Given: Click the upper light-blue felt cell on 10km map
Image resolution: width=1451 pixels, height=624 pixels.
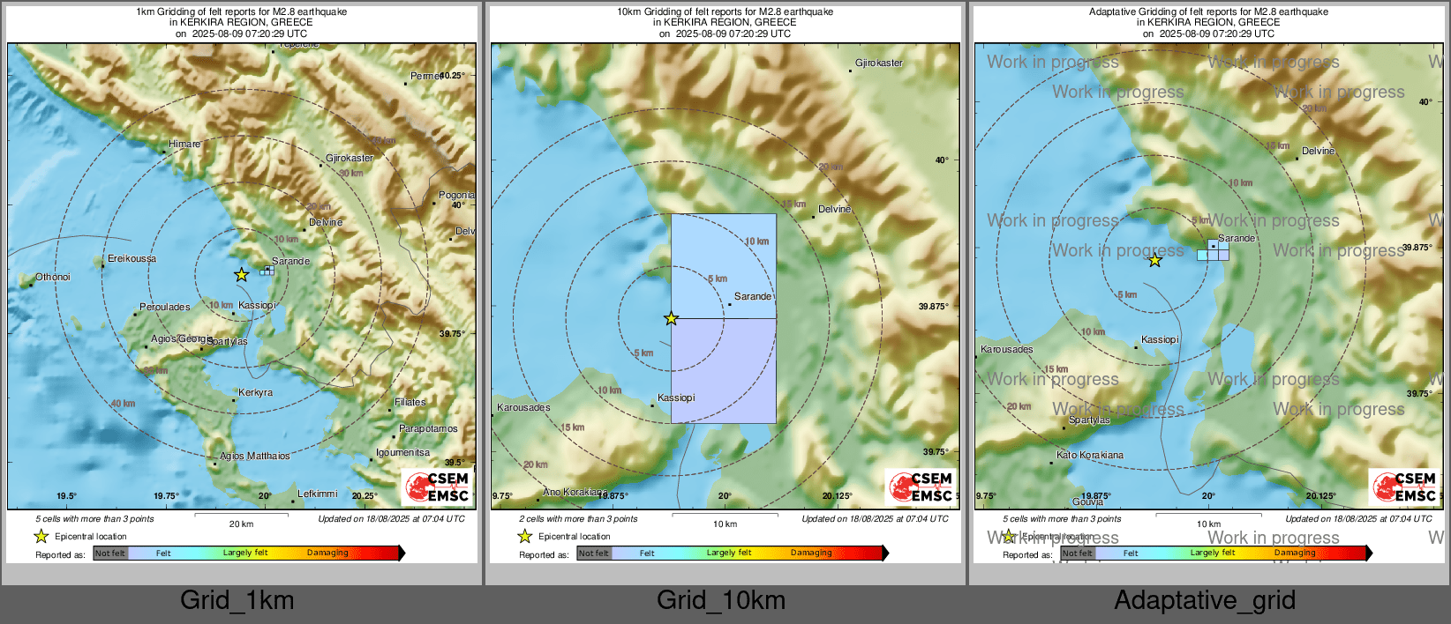Looking at the screenshot, I should pos(724,265).
